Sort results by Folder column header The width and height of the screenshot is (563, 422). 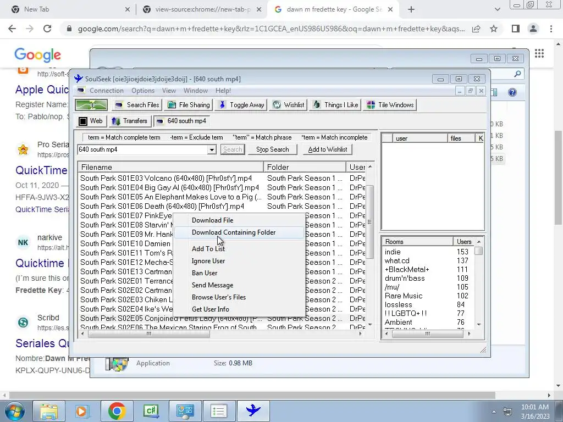tap(305, 167)
